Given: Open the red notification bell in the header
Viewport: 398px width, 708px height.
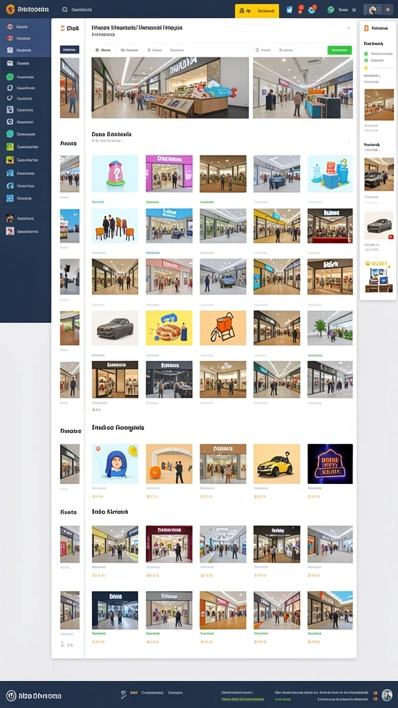Looking at the screenshot, I should coord(301,9).
